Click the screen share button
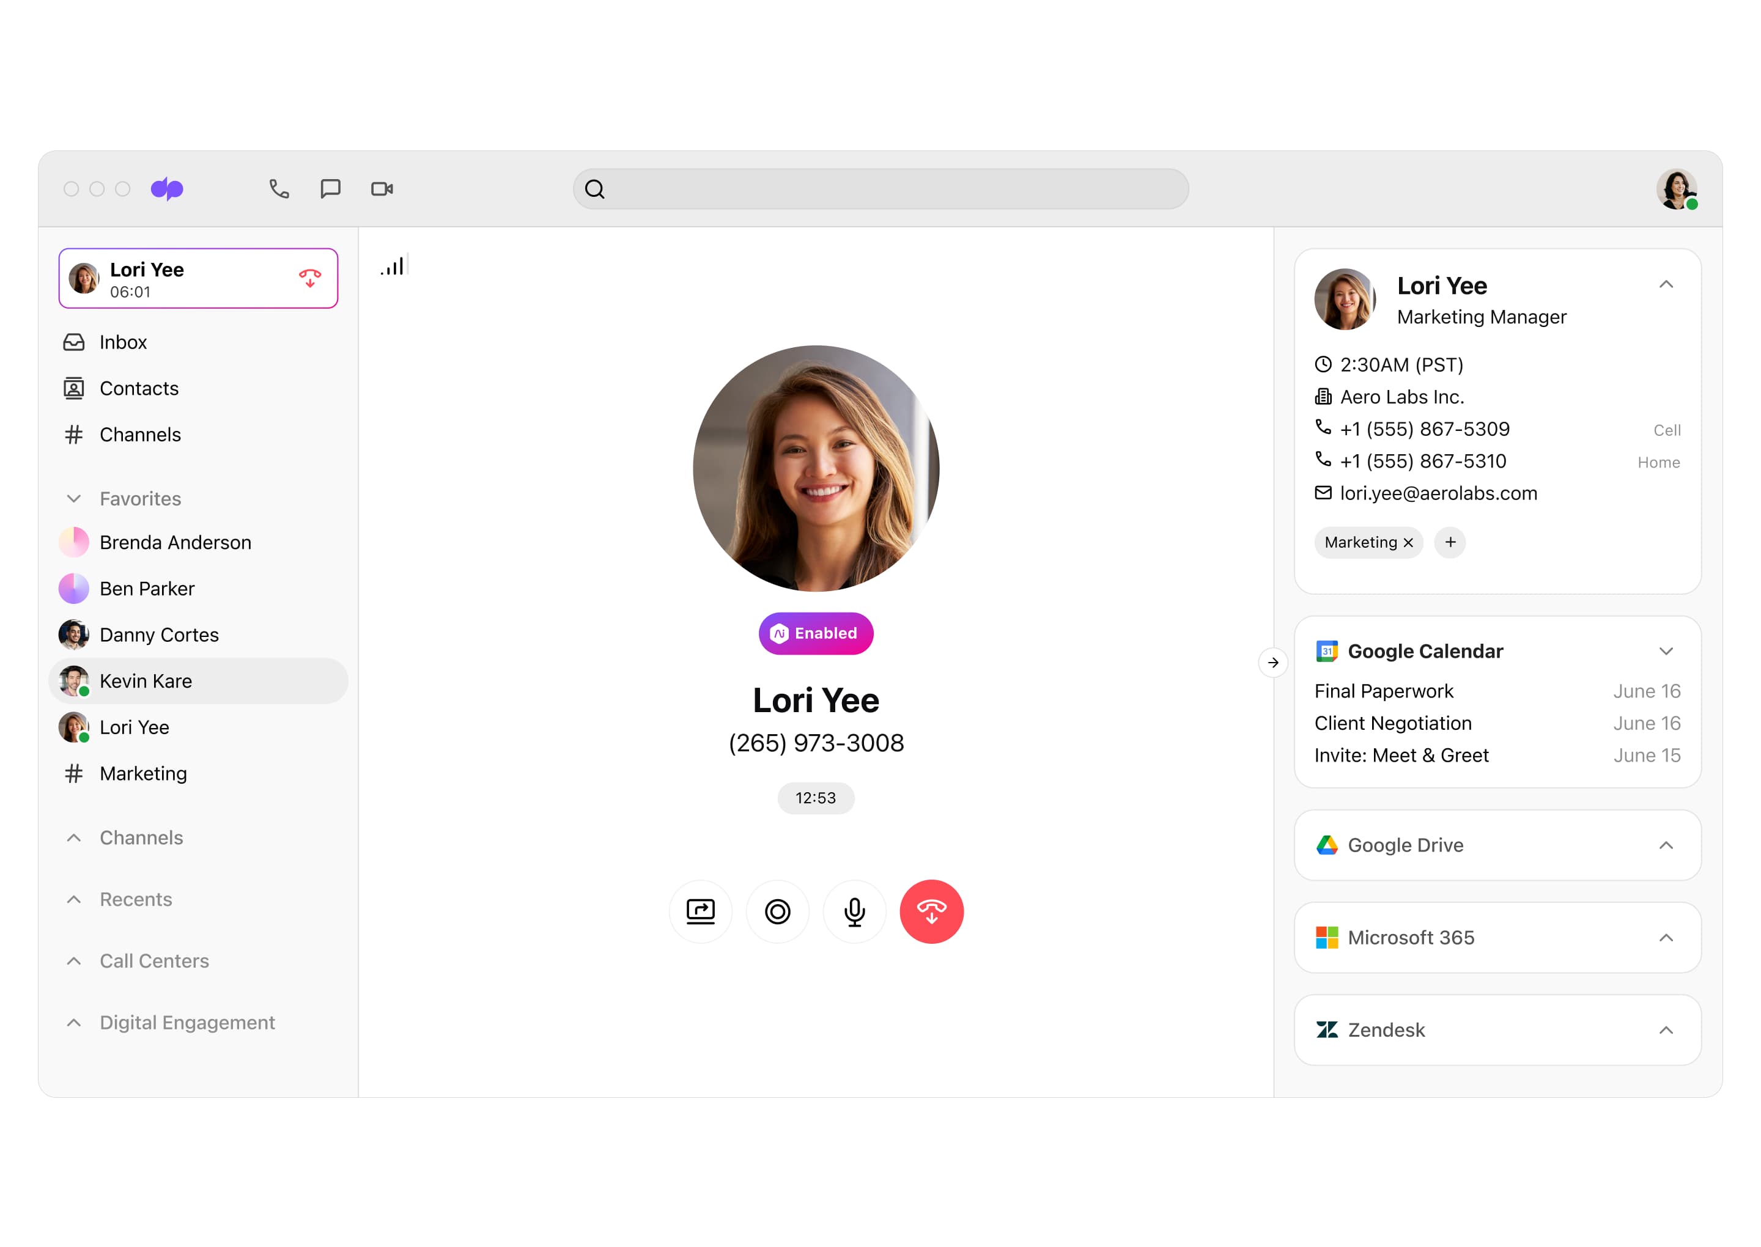The height and width of the screenshot is (1247, 1761). coord(700,911)
